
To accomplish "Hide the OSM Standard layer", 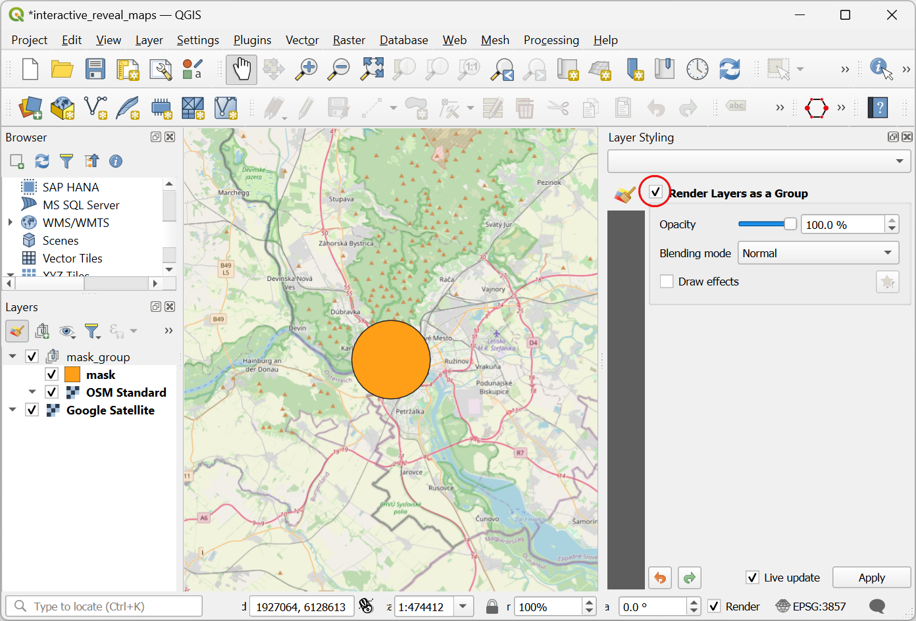I will point(52,392).
